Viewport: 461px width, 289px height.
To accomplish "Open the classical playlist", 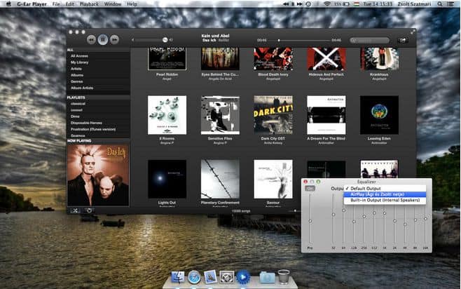I will pyautogui.click(x=78, y=104).
